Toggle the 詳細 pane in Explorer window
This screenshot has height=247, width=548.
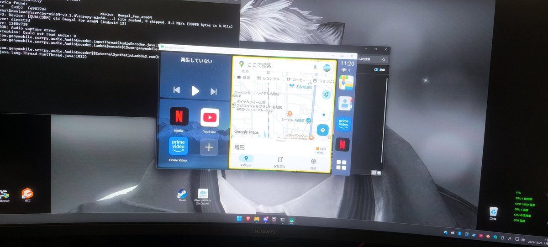click(x=379, y=70)
